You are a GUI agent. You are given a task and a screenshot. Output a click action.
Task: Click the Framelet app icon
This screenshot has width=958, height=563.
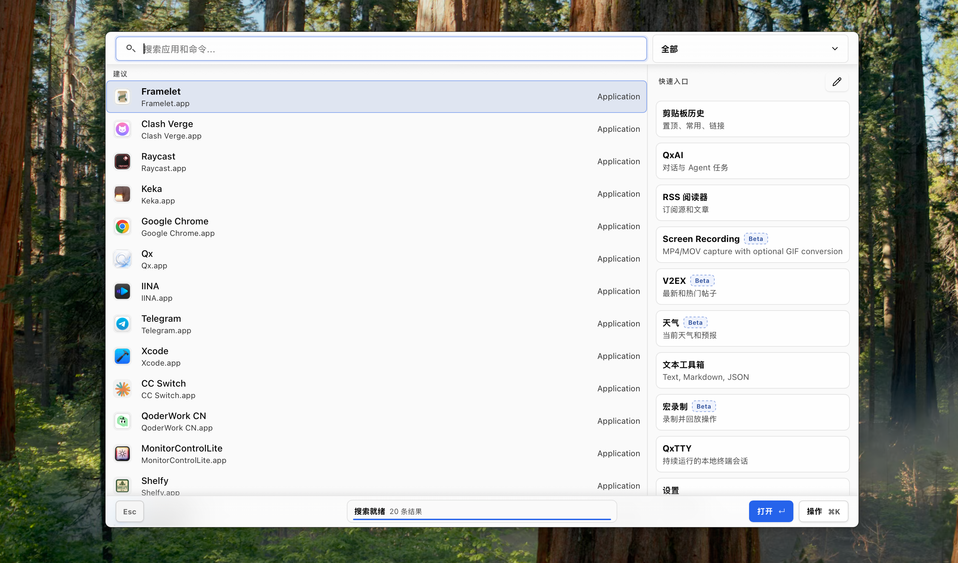point(122,97)
